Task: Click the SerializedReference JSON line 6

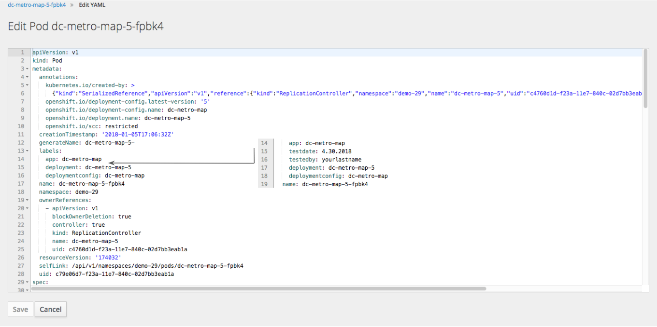Action: click(347, 94)
